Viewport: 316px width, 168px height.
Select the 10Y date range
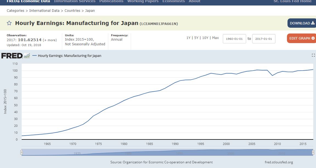pos(205,38)
